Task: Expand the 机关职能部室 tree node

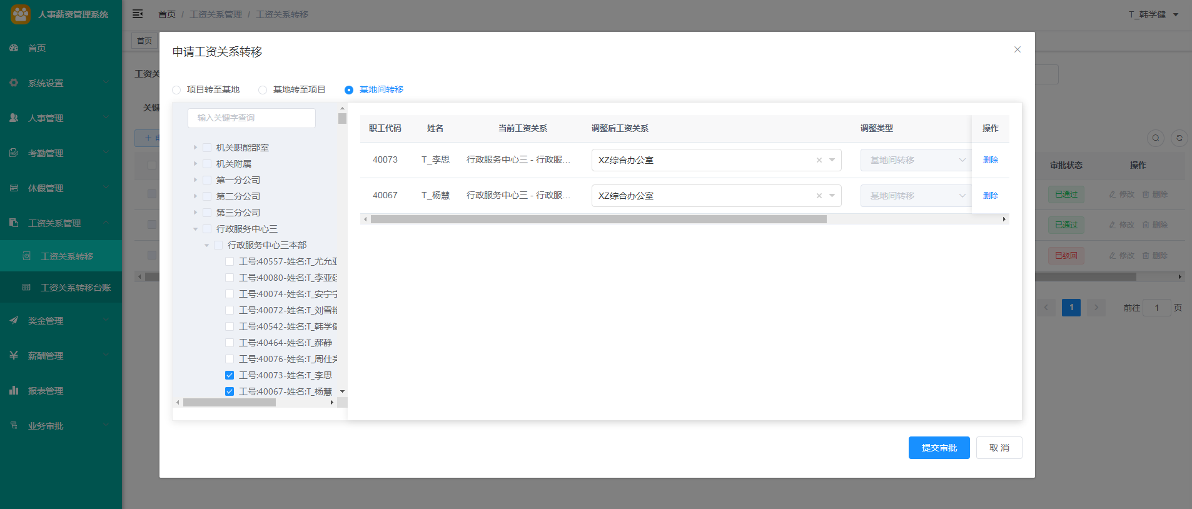Action: point(195,148)
